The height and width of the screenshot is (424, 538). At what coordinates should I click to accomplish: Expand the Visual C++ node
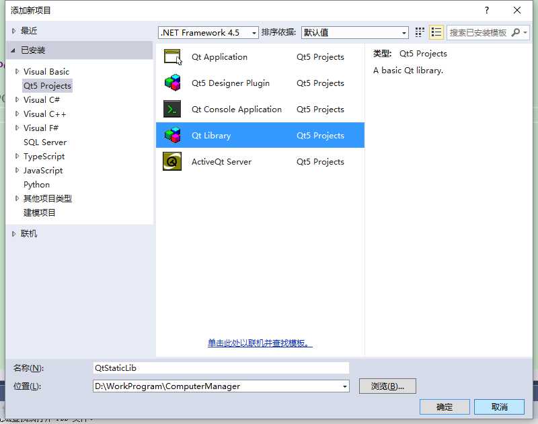[x=17, y=114]
